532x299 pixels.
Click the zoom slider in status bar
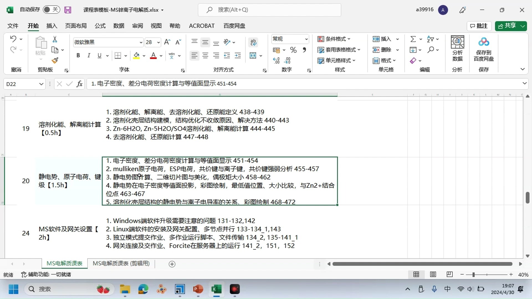point(487,275)
